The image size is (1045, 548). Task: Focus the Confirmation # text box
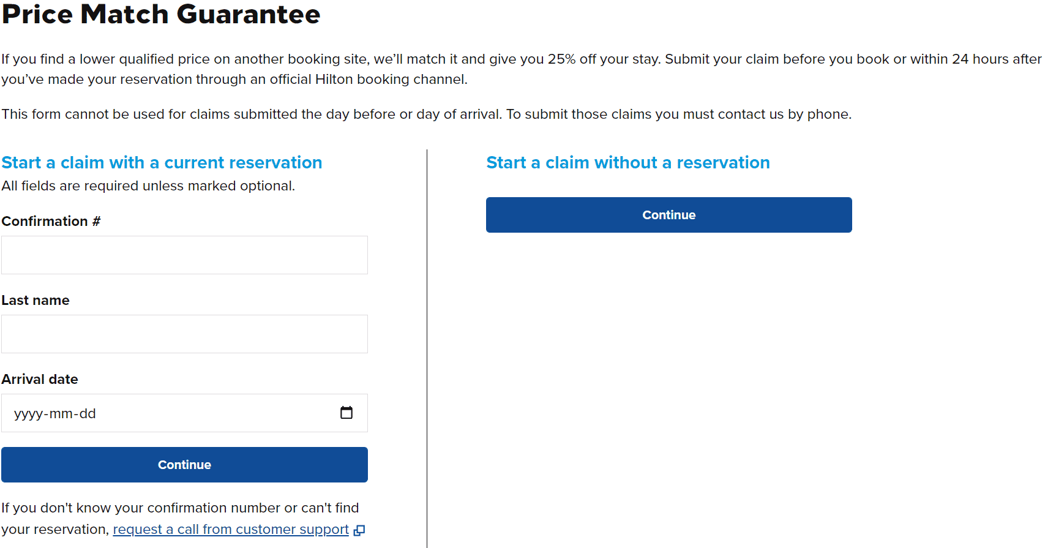click(x=184, y=255)
